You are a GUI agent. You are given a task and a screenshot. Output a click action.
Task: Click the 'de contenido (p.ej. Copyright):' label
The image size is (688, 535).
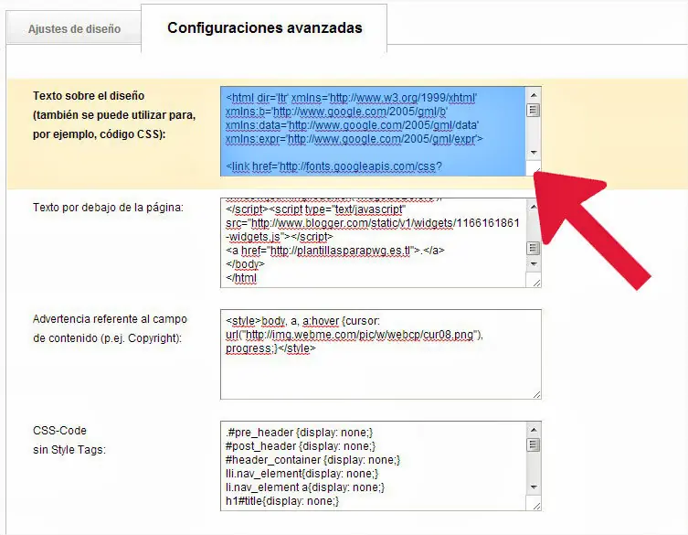tap(107, 338)
